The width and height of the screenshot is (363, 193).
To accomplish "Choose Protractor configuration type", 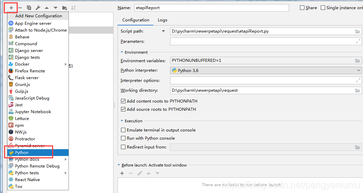I will click(x=38, y=139).
